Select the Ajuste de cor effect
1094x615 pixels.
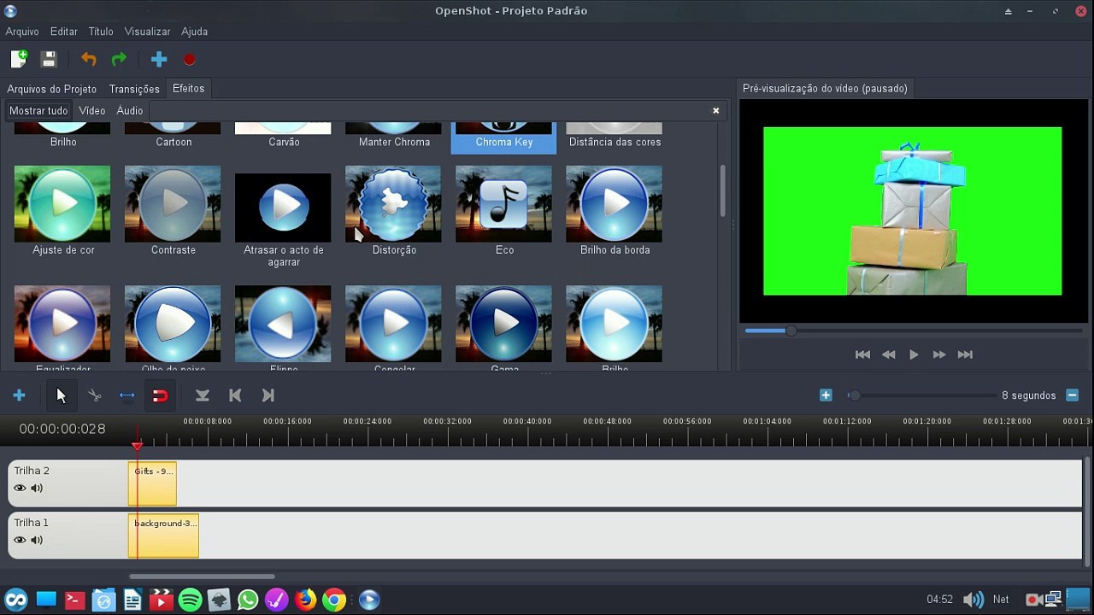coord(63,211)
